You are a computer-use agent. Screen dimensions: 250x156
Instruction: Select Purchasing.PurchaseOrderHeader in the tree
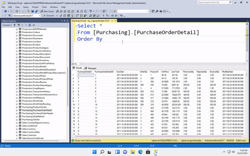[x=37, y=113]
